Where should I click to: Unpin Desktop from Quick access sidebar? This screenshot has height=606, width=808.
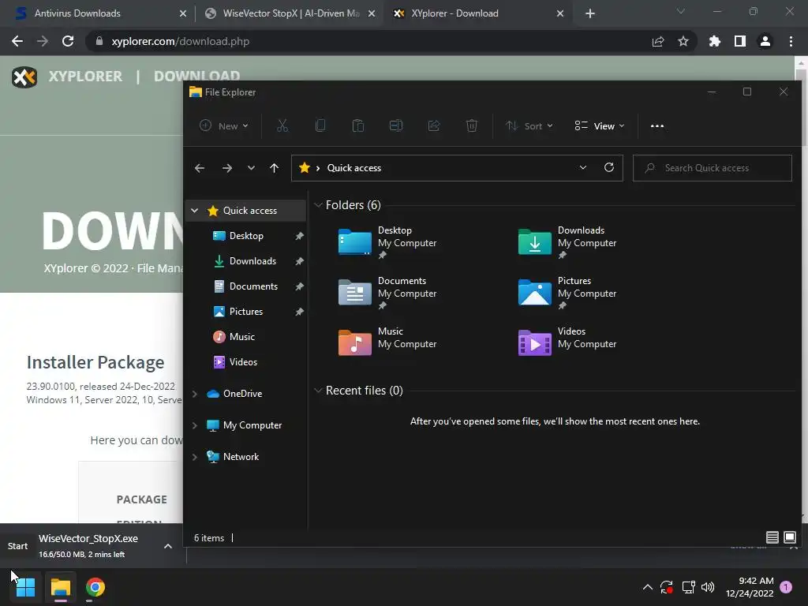pyautogui.click(x=299, y=236)
